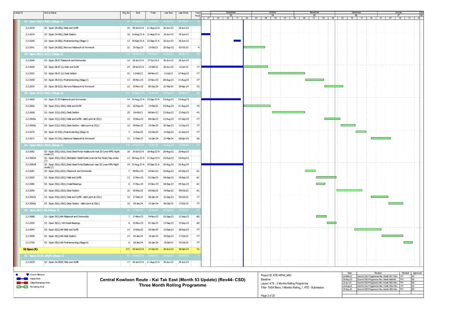Click the blue bar for activity 3.2-2640
Viewport: 449px width, 317px height.
(237, 41)
